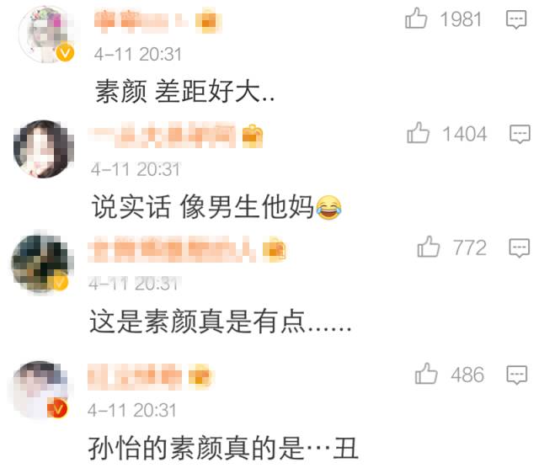Open second commenter's profile picture
The width and height of the screenshot is (539, 468).
pos(44,149)
